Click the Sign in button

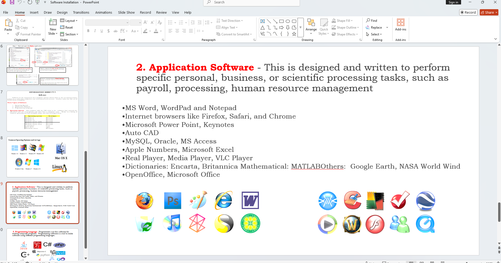453,2
